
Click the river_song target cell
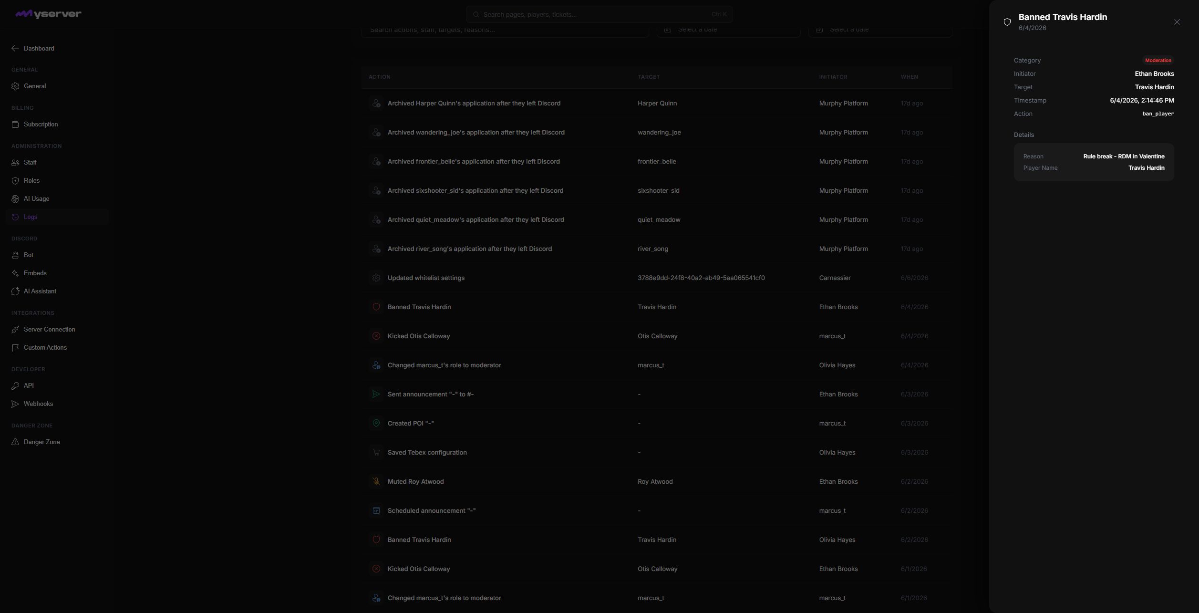pyautogui.click(x=652, y=249)
